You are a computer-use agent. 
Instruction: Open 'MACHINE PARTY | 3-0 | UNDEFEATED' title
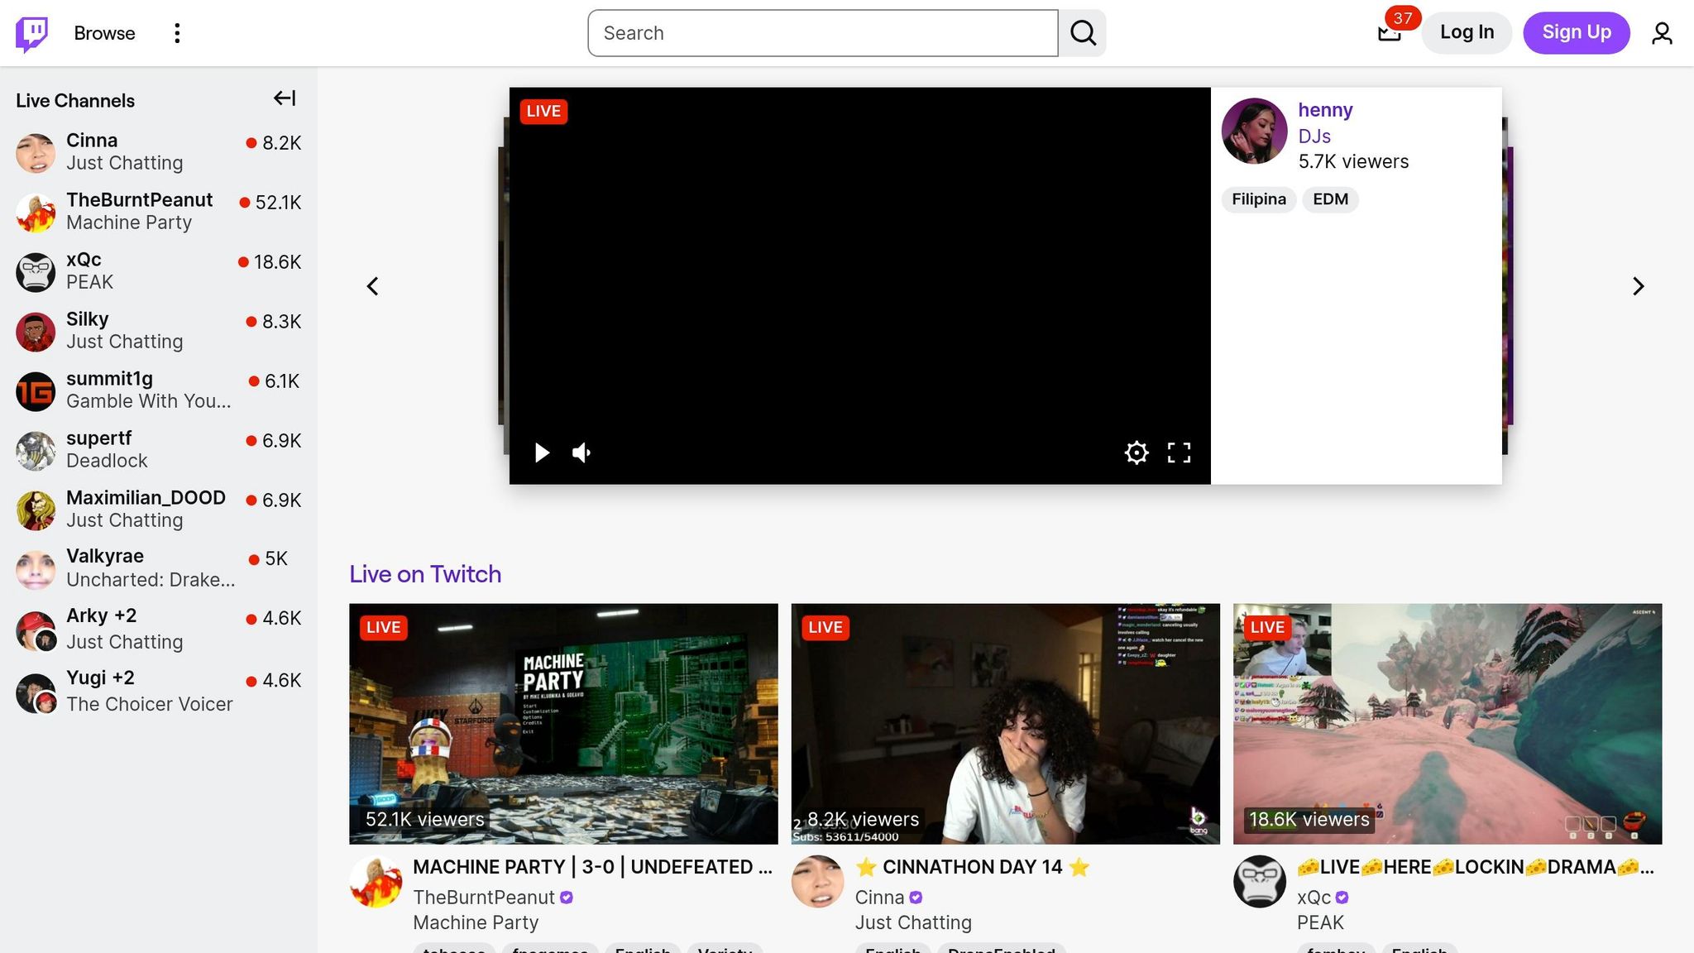[592, 867]
